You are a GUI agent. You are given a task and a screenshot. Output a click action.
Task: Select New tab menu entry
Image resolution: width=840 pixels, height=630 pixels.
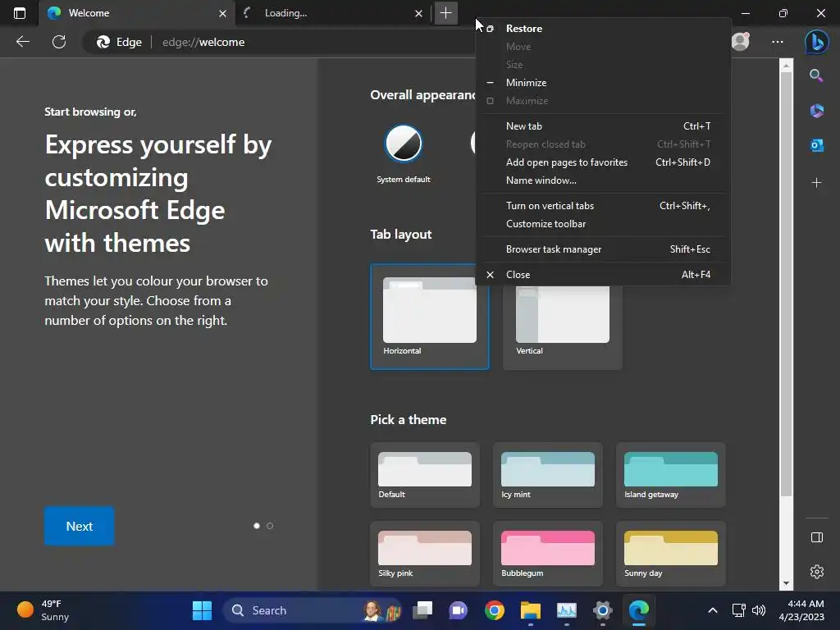[603, 126]
